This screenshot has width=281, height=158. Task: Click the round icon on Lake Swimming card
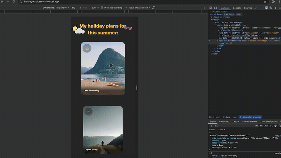tap(87, 48)
